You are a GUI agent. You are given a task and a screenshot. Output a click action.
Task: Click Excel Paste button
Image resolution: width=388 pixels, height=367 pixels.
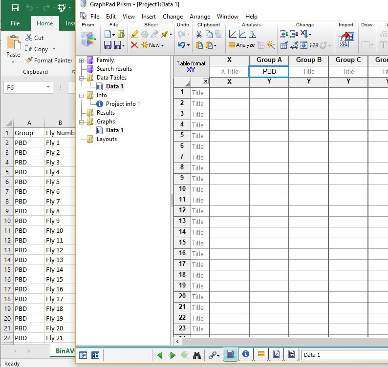click(13, 48)
